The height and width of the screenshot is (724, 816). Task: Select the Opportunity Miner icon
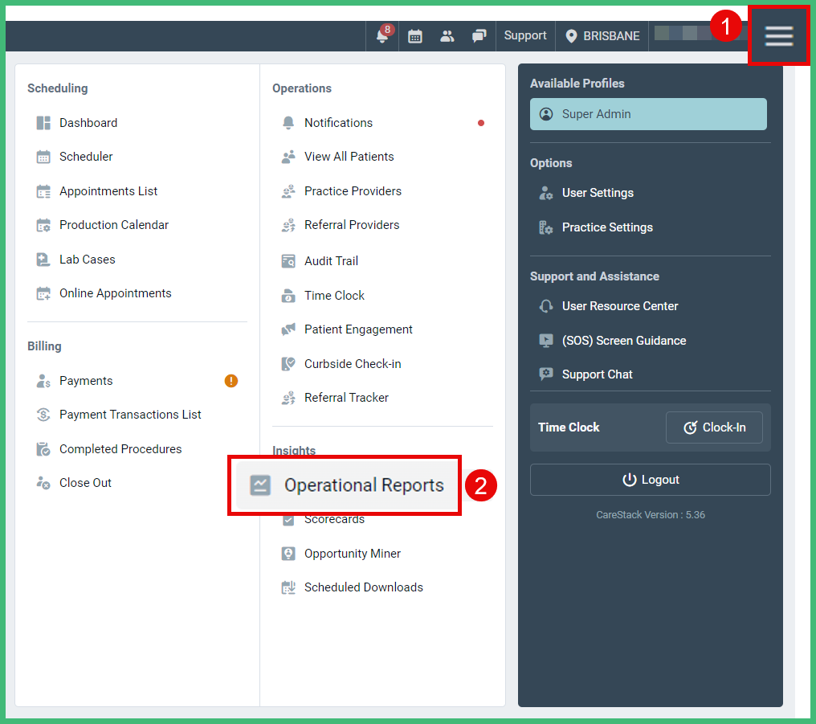click(288, 553)
